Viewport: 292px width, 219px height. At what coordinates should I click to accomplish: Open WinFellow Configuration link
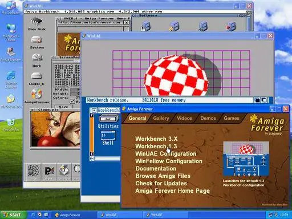pos(169,161)
